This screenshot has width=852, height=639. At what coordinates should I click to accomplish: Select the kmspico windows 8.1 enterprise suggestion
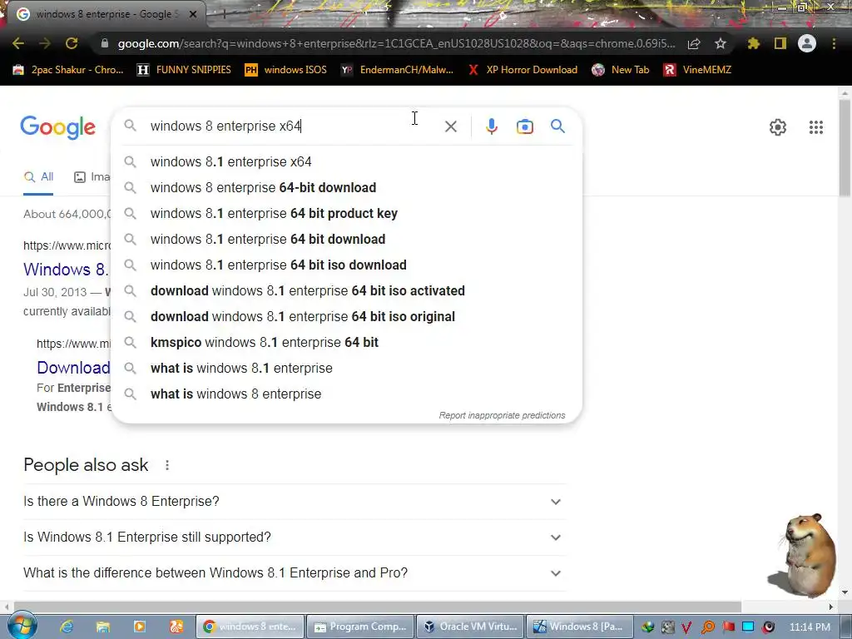click(346, 342)
